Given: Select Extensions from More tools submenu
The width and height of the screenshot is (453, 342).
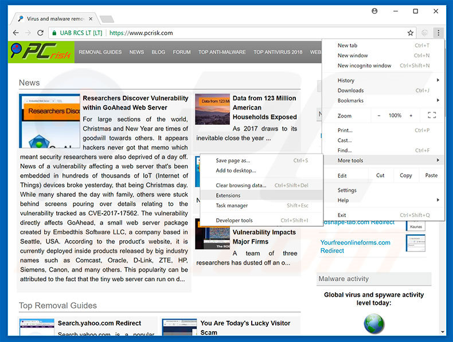Looking at the screenshot, I should [x=228, y=195].
